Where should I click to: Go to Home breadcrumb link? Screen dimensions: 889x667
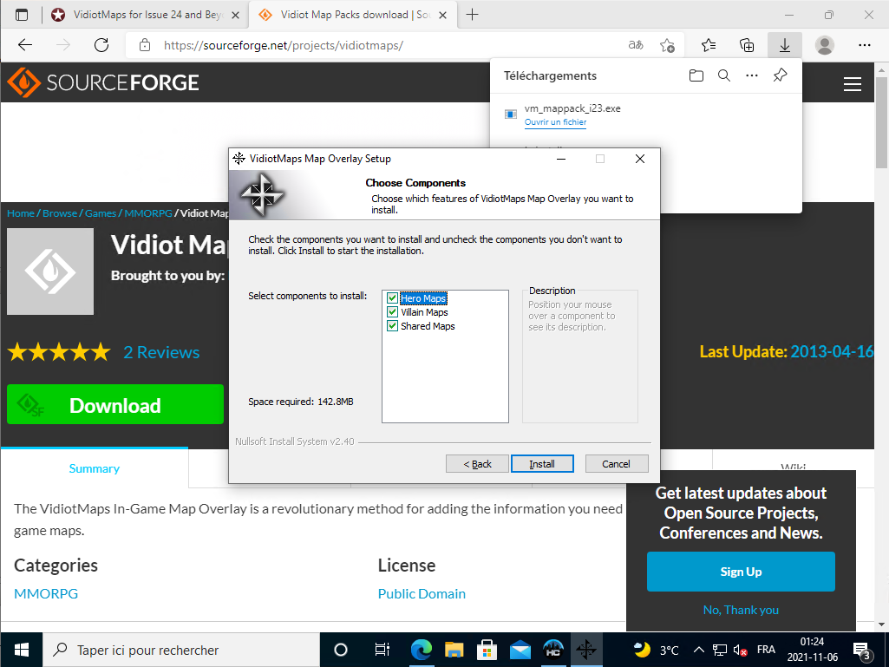[21, 213]
